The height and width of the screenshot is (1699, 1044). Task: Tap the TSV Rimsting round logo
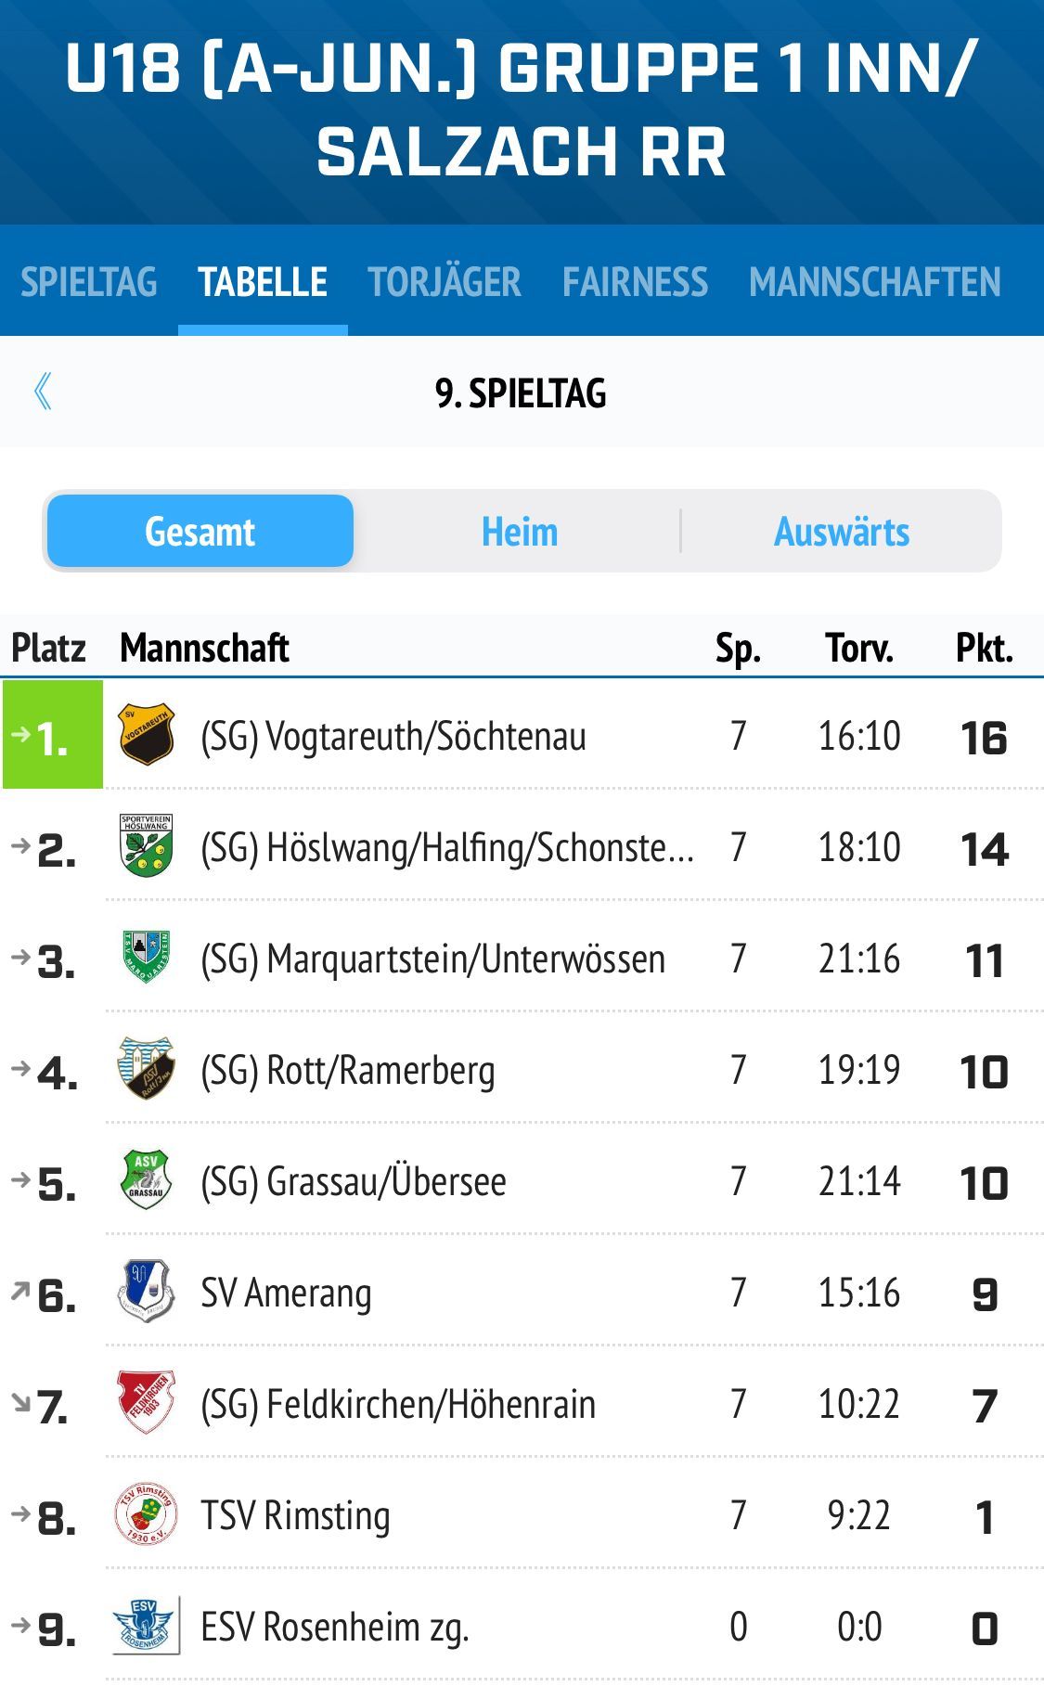pyautogui.click(x=147, y=1514)
